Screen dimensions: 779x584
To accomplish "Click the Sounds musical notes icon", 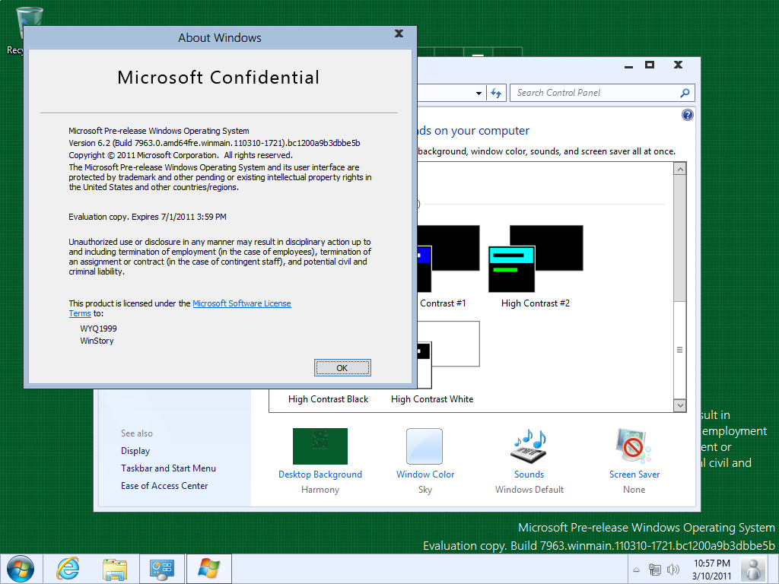I will 529,446.
